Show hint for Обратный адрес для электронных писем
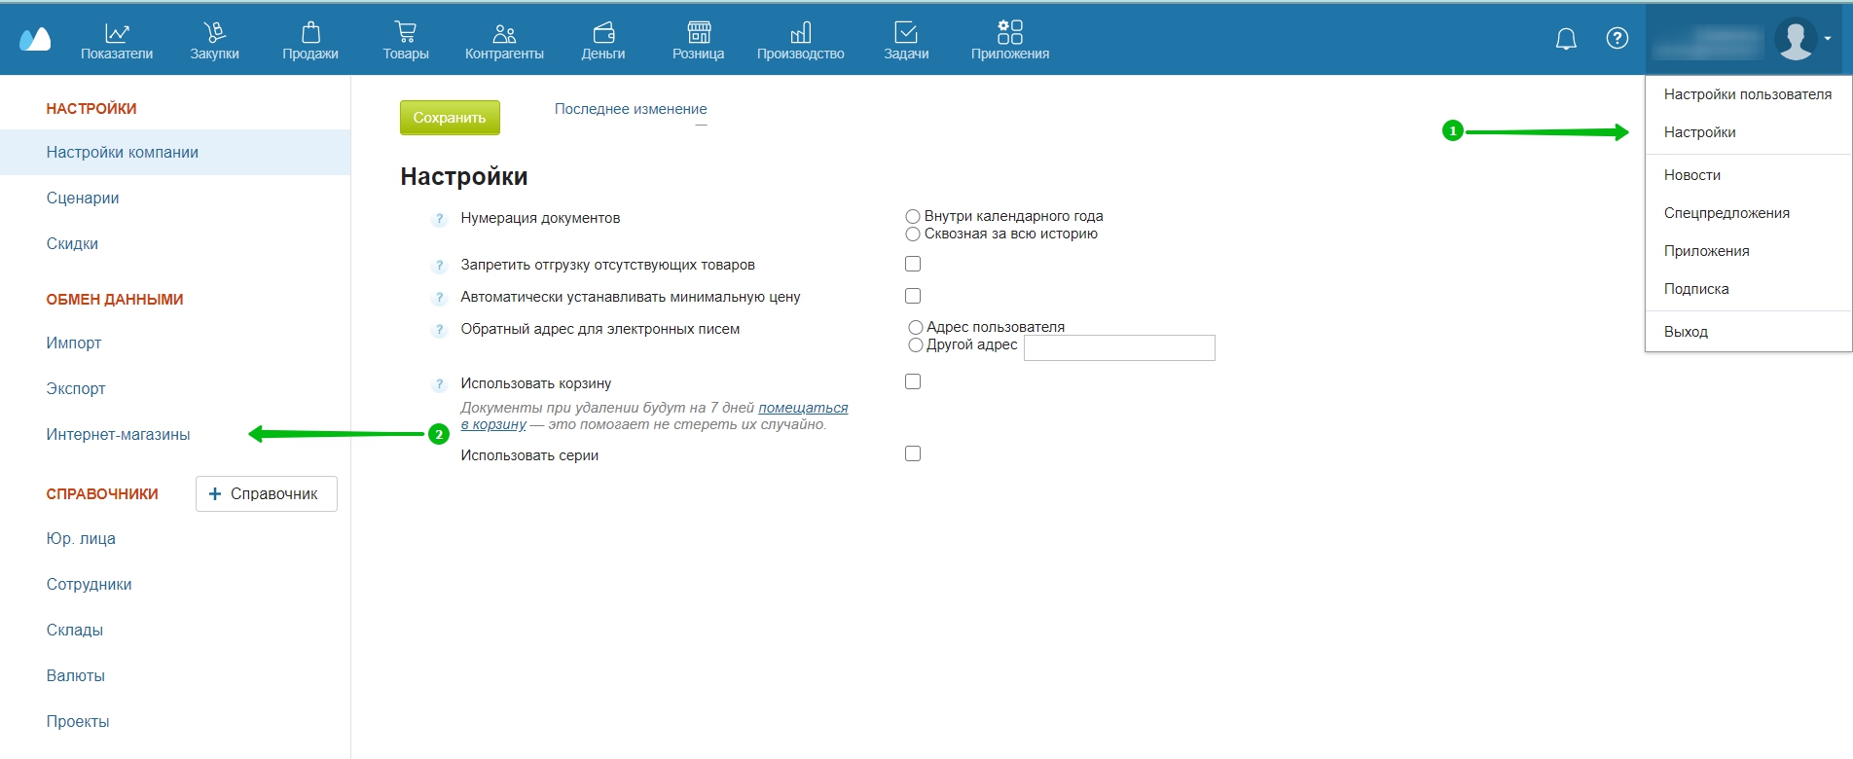The height and width of the screenshot is (759, 1853). point(440,330)
